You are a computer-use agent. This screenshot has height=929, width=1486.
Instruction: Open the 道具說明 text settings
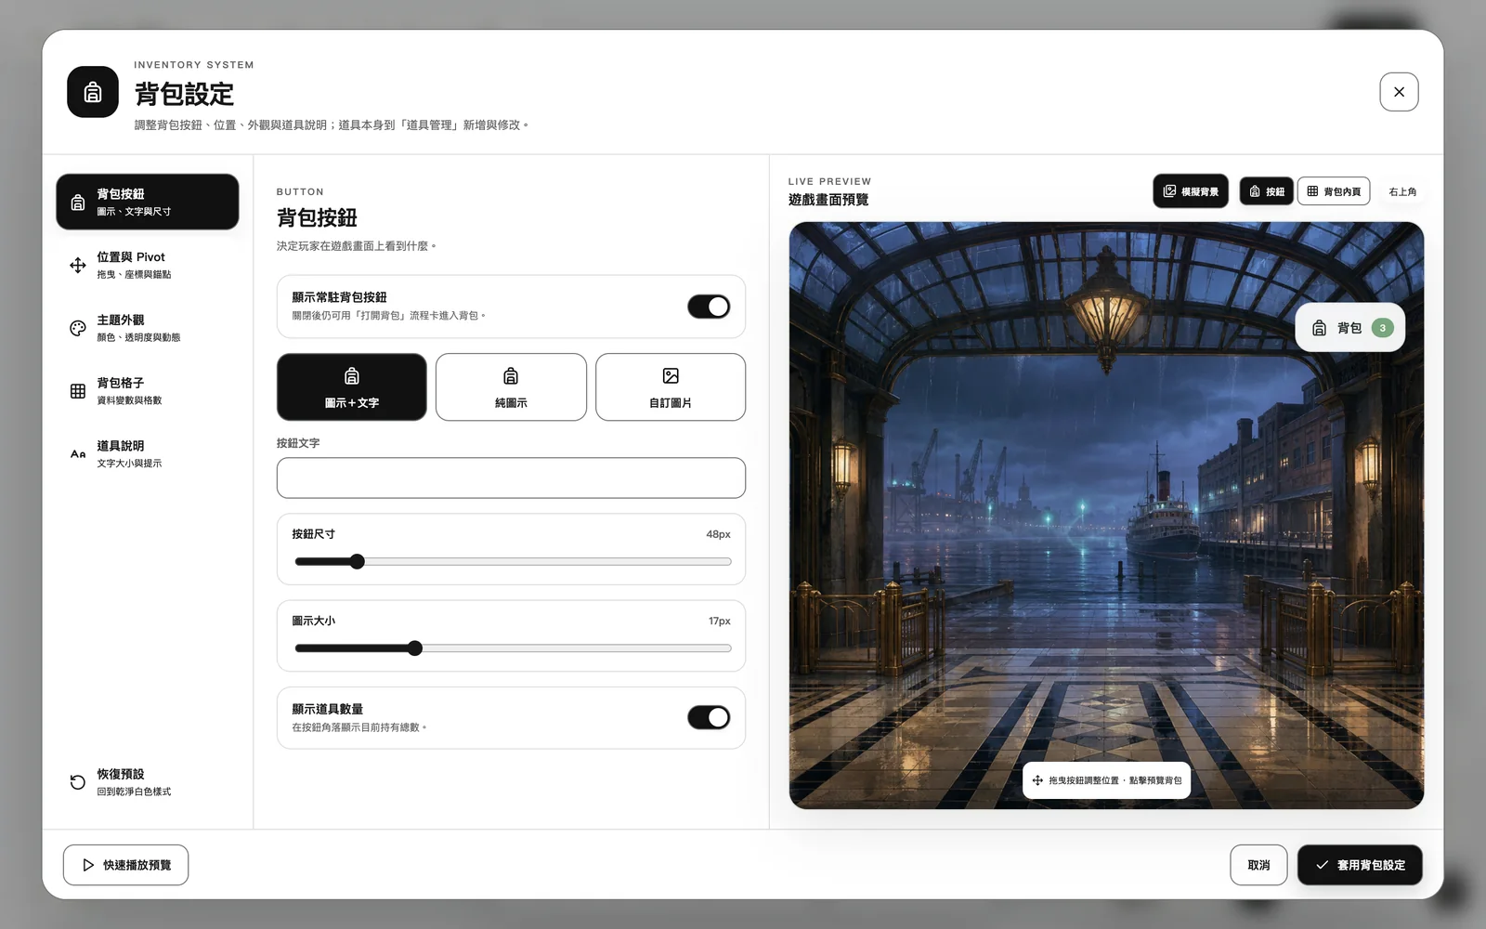click(x=147, y=454)
